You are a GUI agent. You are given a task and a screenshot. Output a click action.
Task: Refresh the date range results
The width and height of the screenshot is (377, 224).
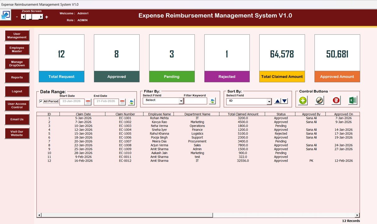click(131, 101)
